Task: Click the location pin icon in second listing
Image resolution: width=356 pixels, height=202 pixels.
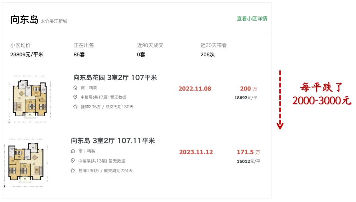Action: point(73,161)
